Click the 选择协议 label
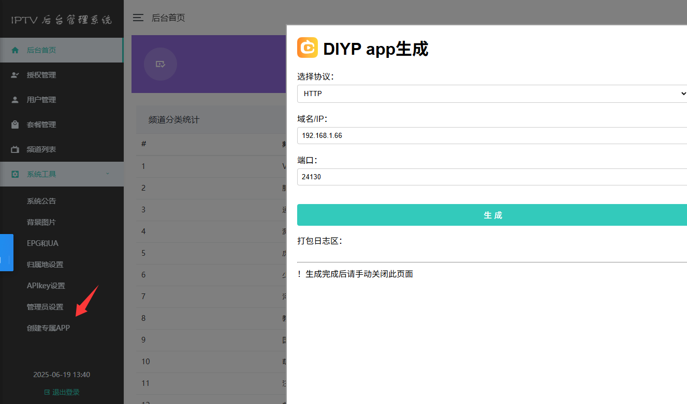 (315, 76)
